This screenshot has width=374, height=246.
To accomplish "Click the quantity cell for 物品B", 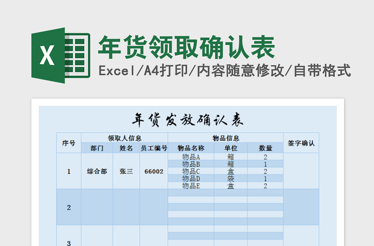I will coord(265,164).
